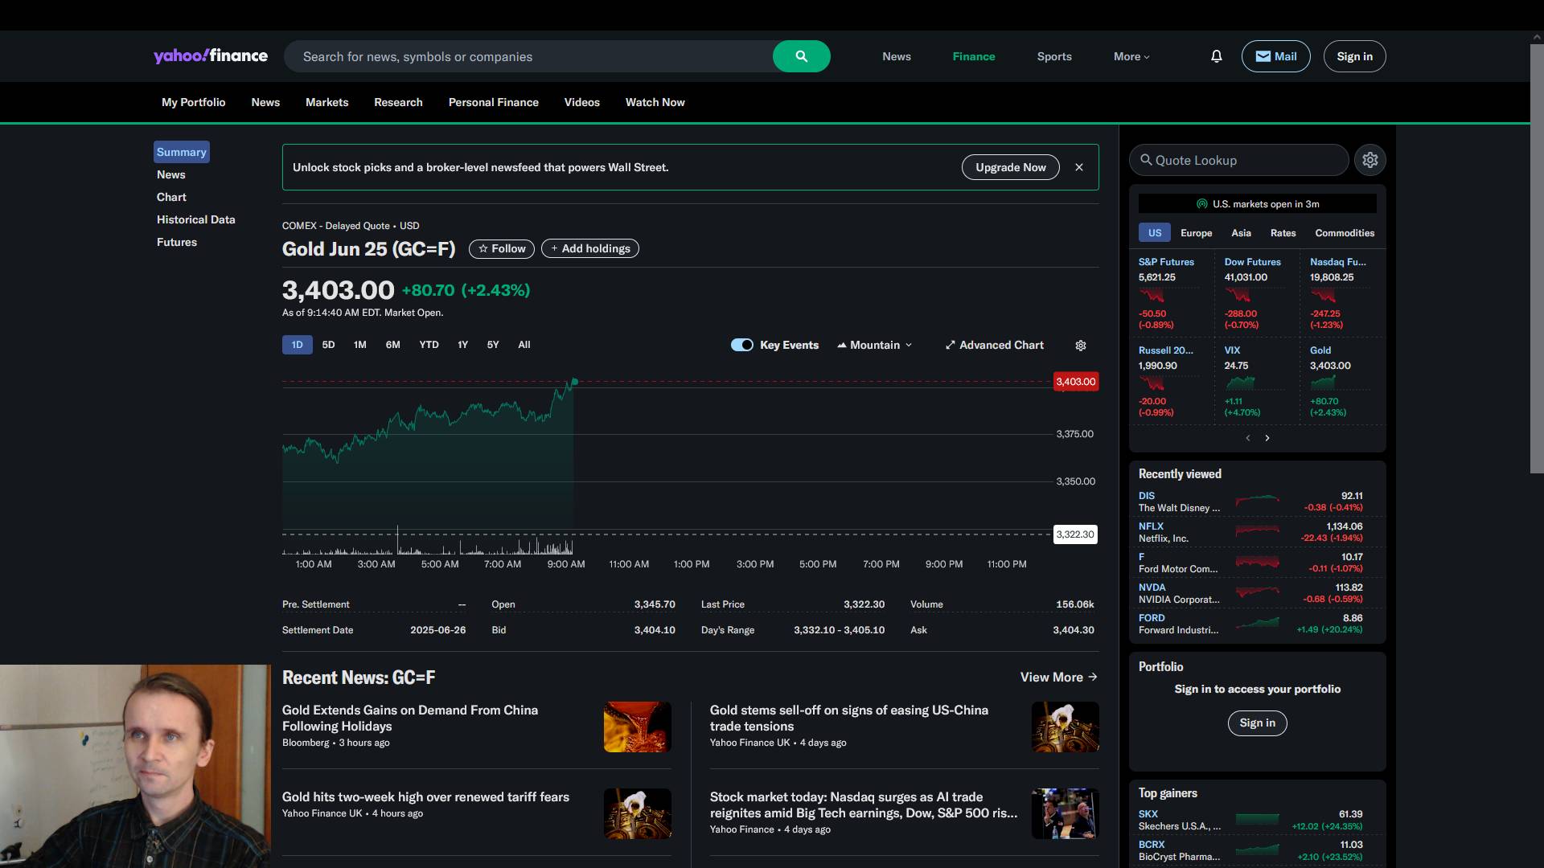Dismiss the upgrade banner with X
This screenshot has height=868, width=1544.
click(1079, 167)
